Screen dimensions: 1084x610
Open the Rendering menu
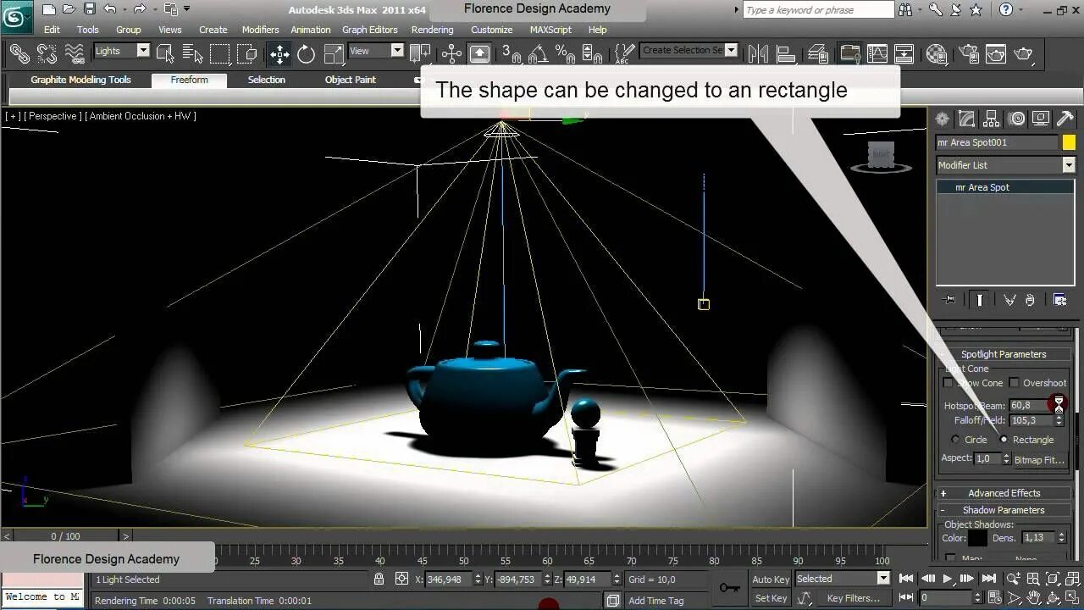pyautogui.click(x=432, y=30)
